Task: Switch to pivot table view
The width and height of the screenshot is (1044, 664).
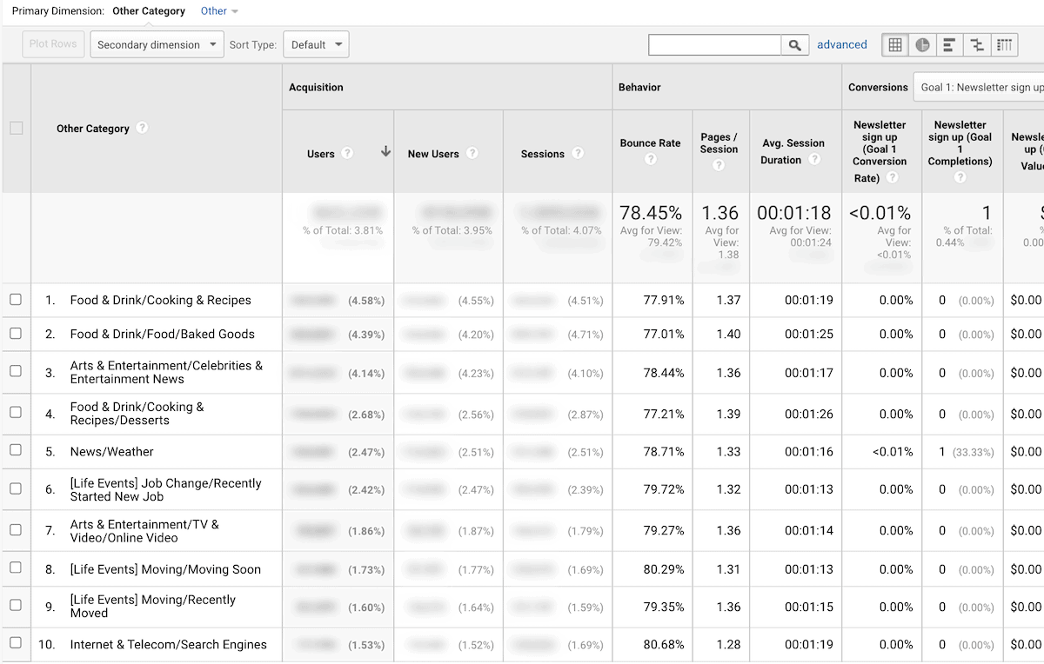Action: [x=1004, y=44]
